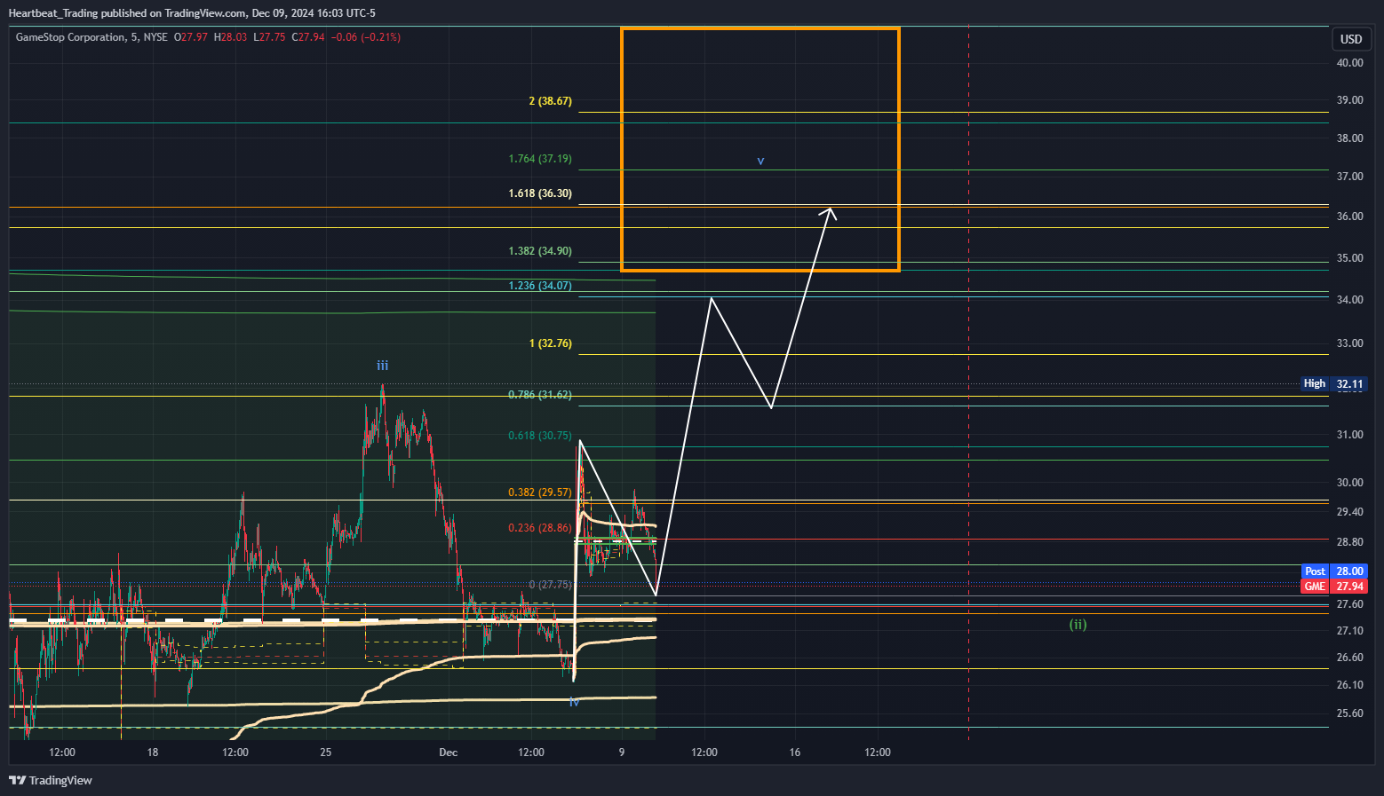Select the 0.236 (28.86) Fibonacci label

click(x=540, y=528)
